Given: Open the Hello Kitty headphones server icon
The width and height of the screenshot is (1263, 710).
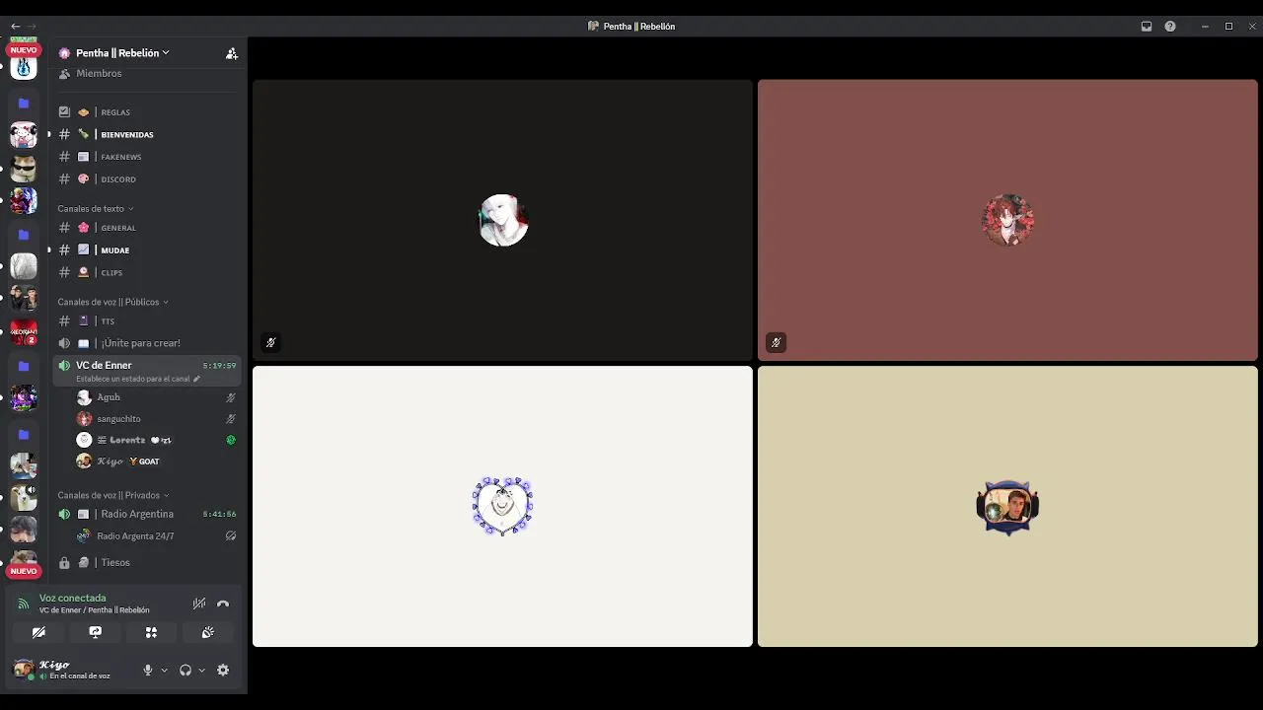Looking at the screenshot, I should pyautogui.click(x=24, y=135).
